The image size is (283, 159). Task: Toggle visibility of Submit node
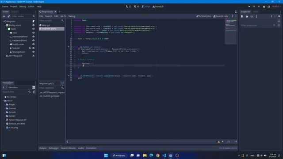point(34,48)
